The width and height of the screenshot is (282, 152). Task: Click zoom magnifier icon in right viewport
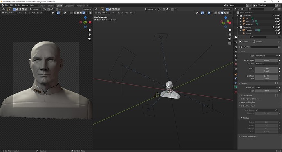[230, 30]
